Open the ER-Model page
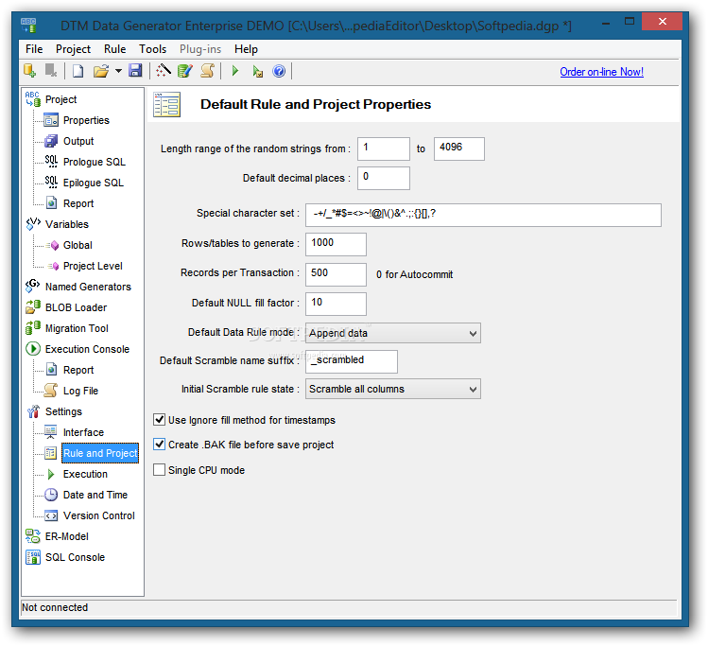The image size is (708, 646). 67,535
